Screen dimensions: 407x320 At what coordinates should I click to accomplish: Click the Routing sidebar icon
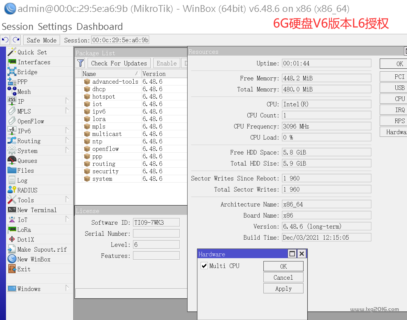tap(12, 141)
